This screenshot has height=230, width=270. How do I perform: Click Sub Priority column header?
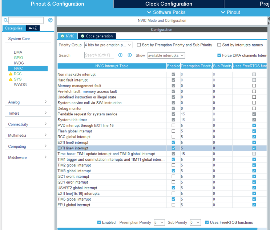pyautogui.click(x=223, y=66)
